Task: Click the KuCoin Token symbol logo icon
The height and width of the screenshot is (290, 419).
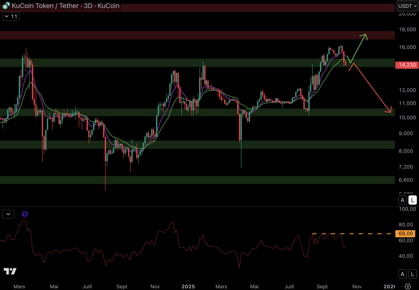Action: [x=6, y=6]
